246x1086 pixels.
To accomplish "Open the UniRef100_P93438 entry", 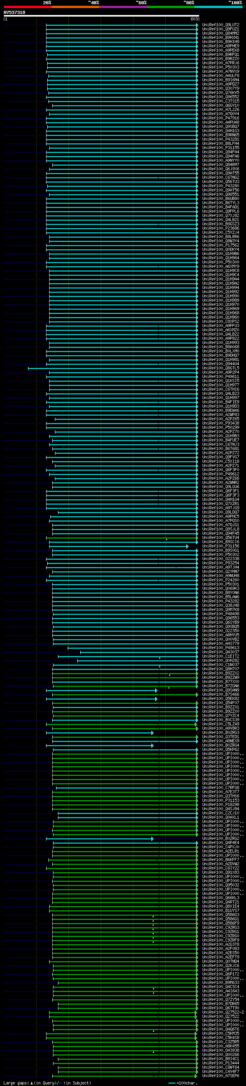I will pyautogui.click(x=220, y=423).
